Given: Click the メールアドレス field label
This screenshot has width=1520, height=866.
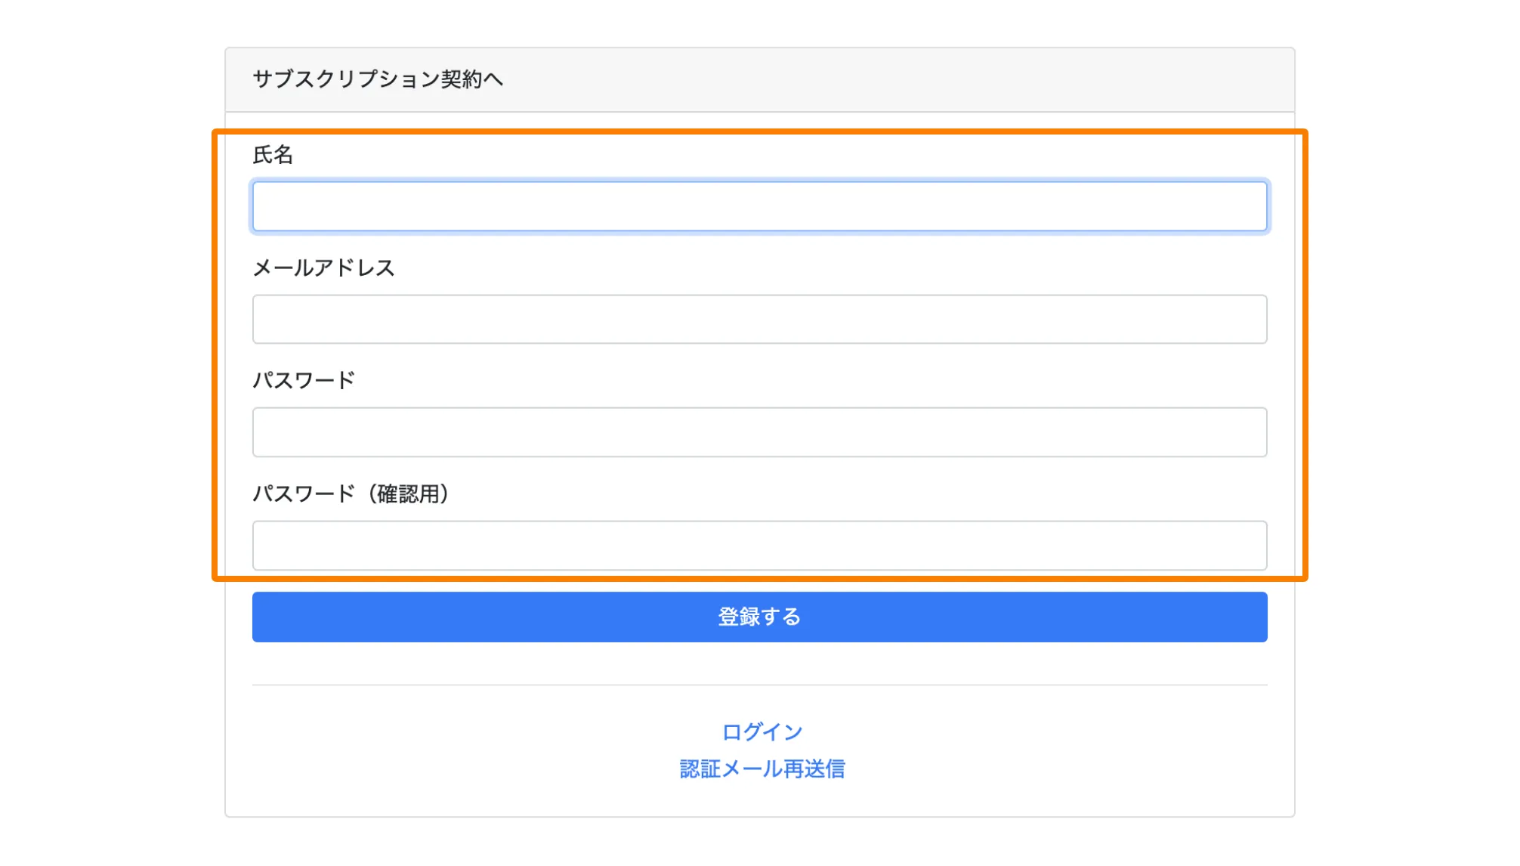Looking at the screenshot, I should coord(323,268).
